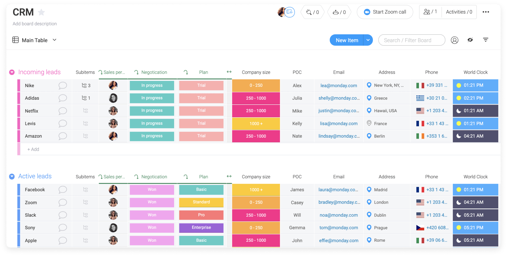The width and height of the screenshot is (507, 256).
Task: Open updates chat bubble on Nike row
Action: [63, 85]
